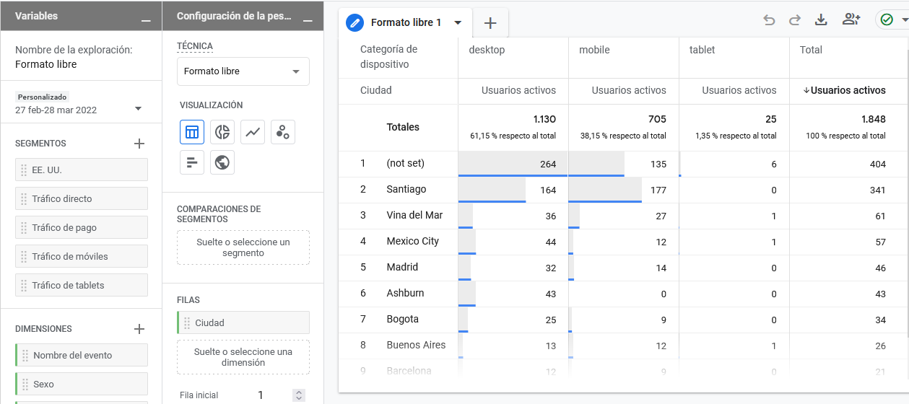The image size is (909, 404).
Task: Click the Bogota row label
Action: pyautogui.click(x=402, y=319)
